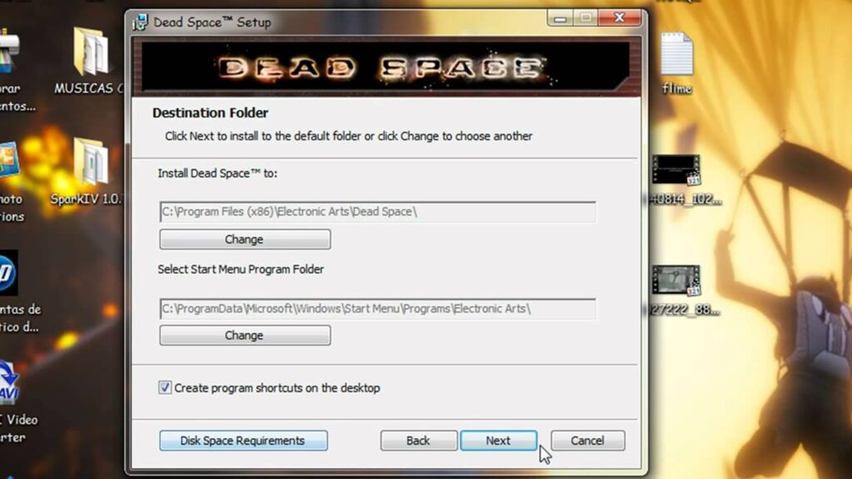Click the 'Select Start Menu Program Folder' label
This screenshot has height=479, width=852.
point(240,269)
